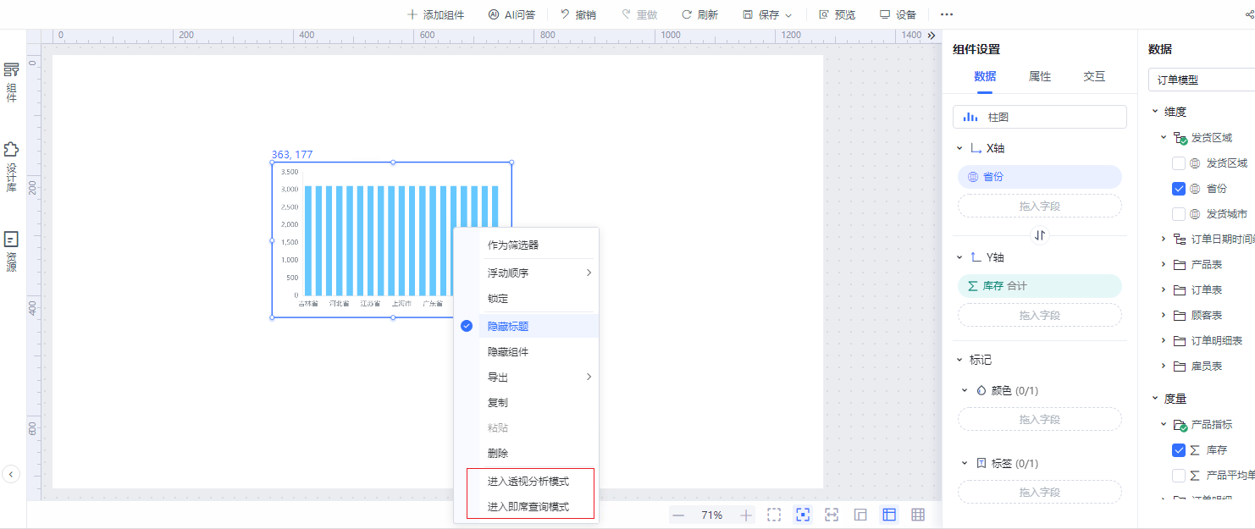Open the 组件 sidebar panel
Screen dimensions: 1255x529
click(x=12, y=82)
